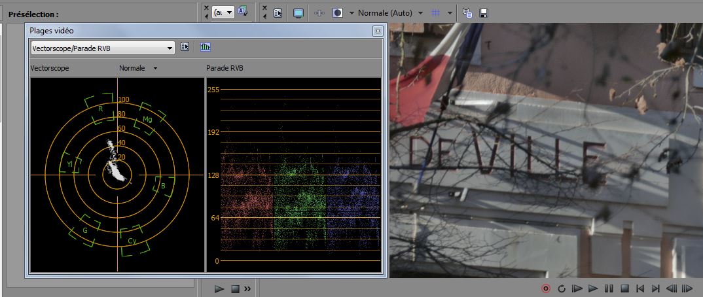Copy snapshot to clipboard icon
The image size is (703, 297).
pos(467,13)
